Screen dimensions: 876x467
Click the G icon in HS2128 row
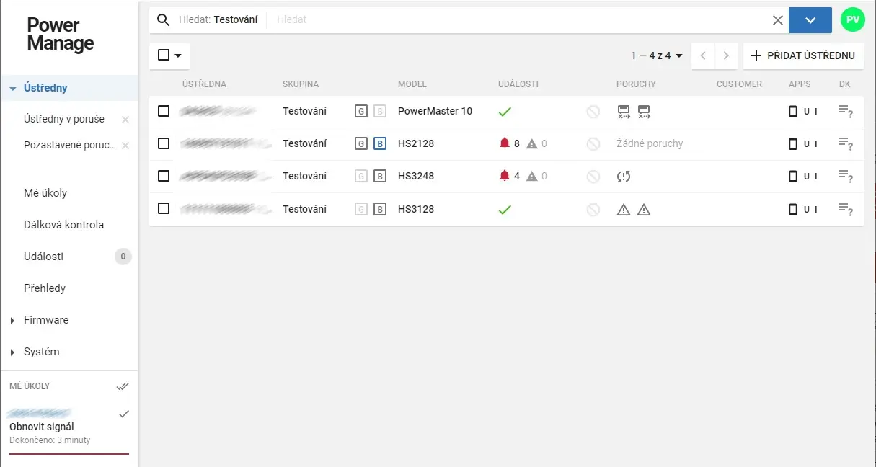pos(361,143)
